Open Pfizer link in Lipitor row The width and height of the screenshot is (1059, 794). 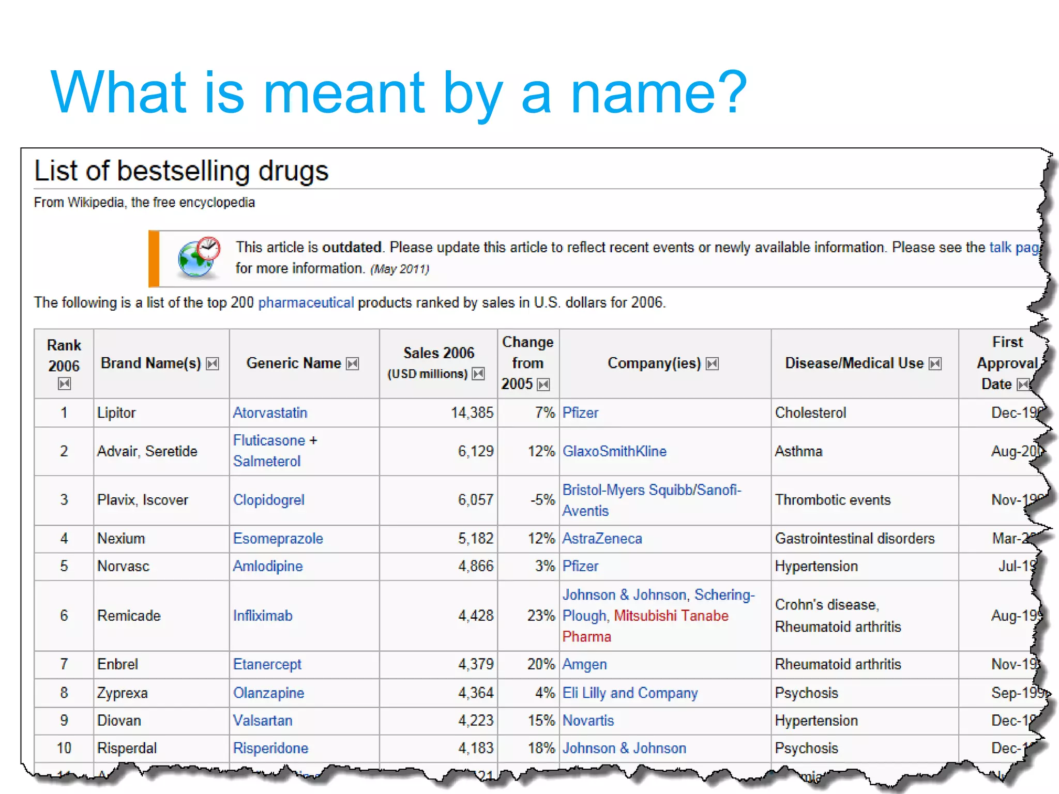(x=581, y=413)
